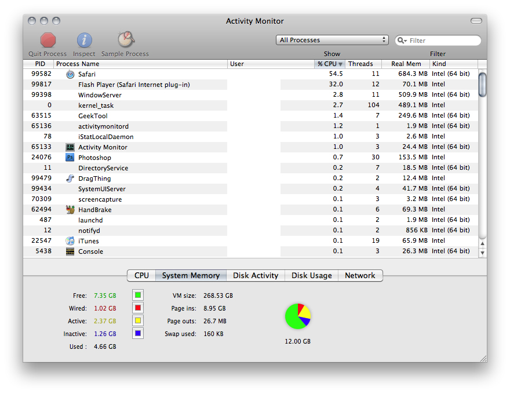Viewport: 510px width, 394px height.
Task: Sort by the User column header
Action: [271, 64]
